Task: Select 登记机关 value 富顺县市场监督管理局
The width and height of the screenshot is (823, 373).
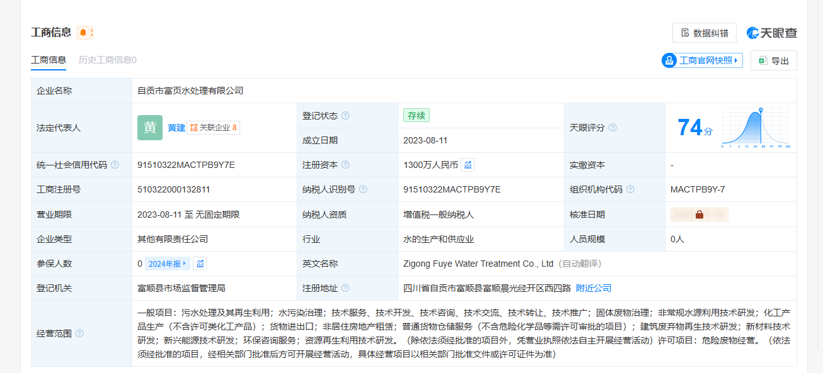Action: [x=181, y=288]
